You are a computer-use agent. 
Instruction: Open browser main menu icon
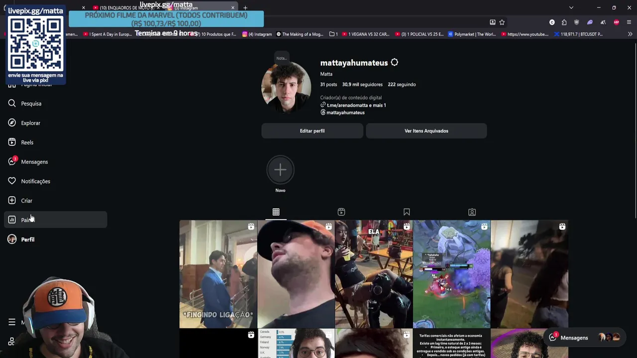click(629, 22)
